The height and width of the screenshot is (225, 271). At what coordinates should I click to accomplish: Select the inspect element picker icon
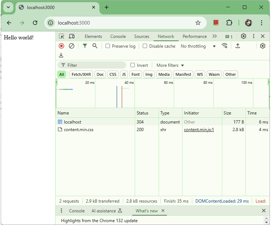(62, 36)
